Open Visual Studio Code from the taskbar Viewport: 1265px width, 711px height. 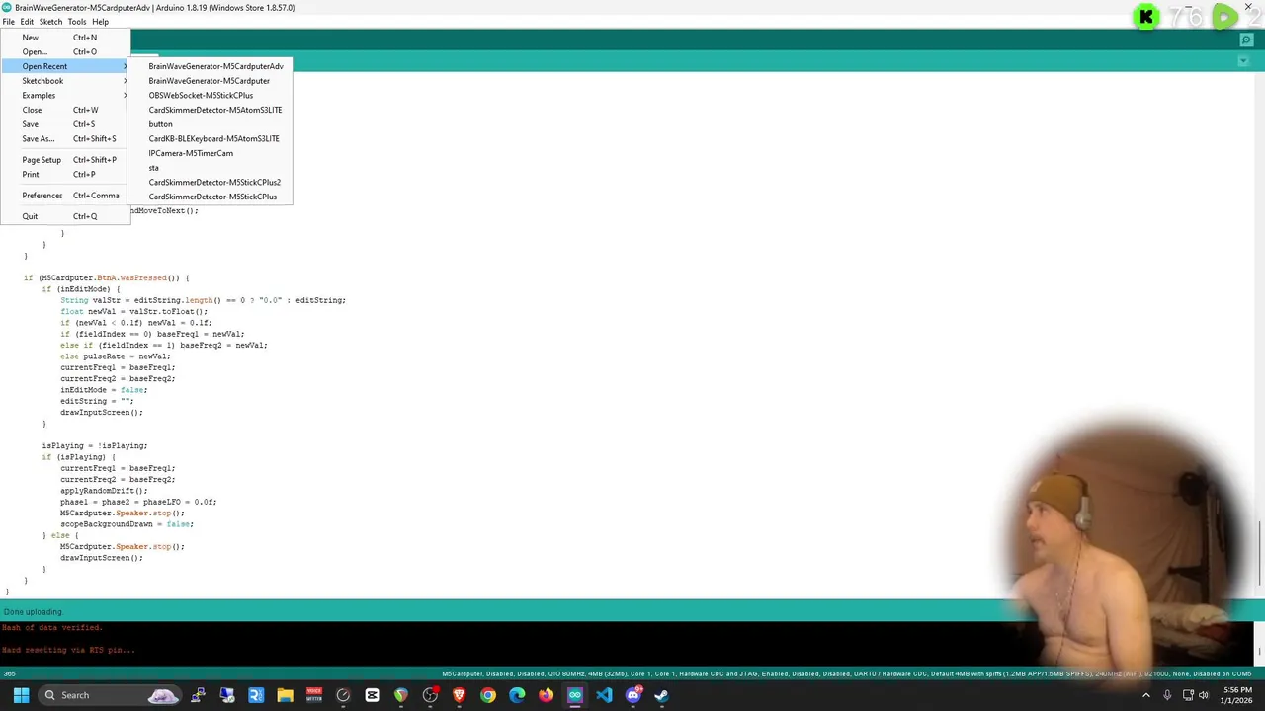pos(604,695)
